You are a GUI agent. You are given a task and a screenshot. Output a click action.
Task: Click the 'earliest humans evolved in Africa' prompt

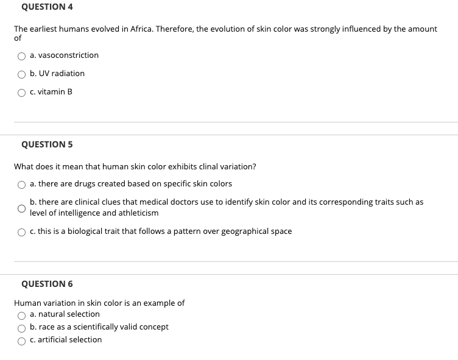225,34
